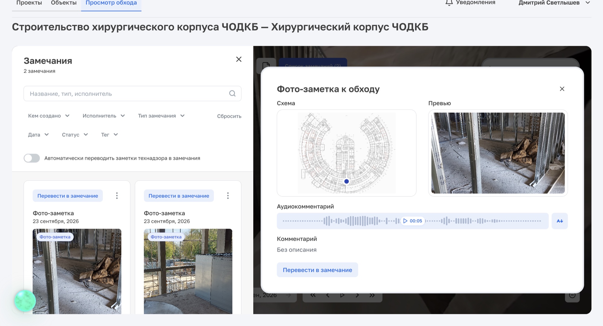Open three-dot menu of second photo note

coord(228,196)
